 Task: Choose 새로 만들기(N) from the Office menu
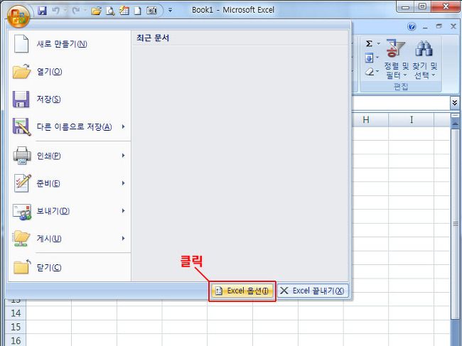[70, 44]
